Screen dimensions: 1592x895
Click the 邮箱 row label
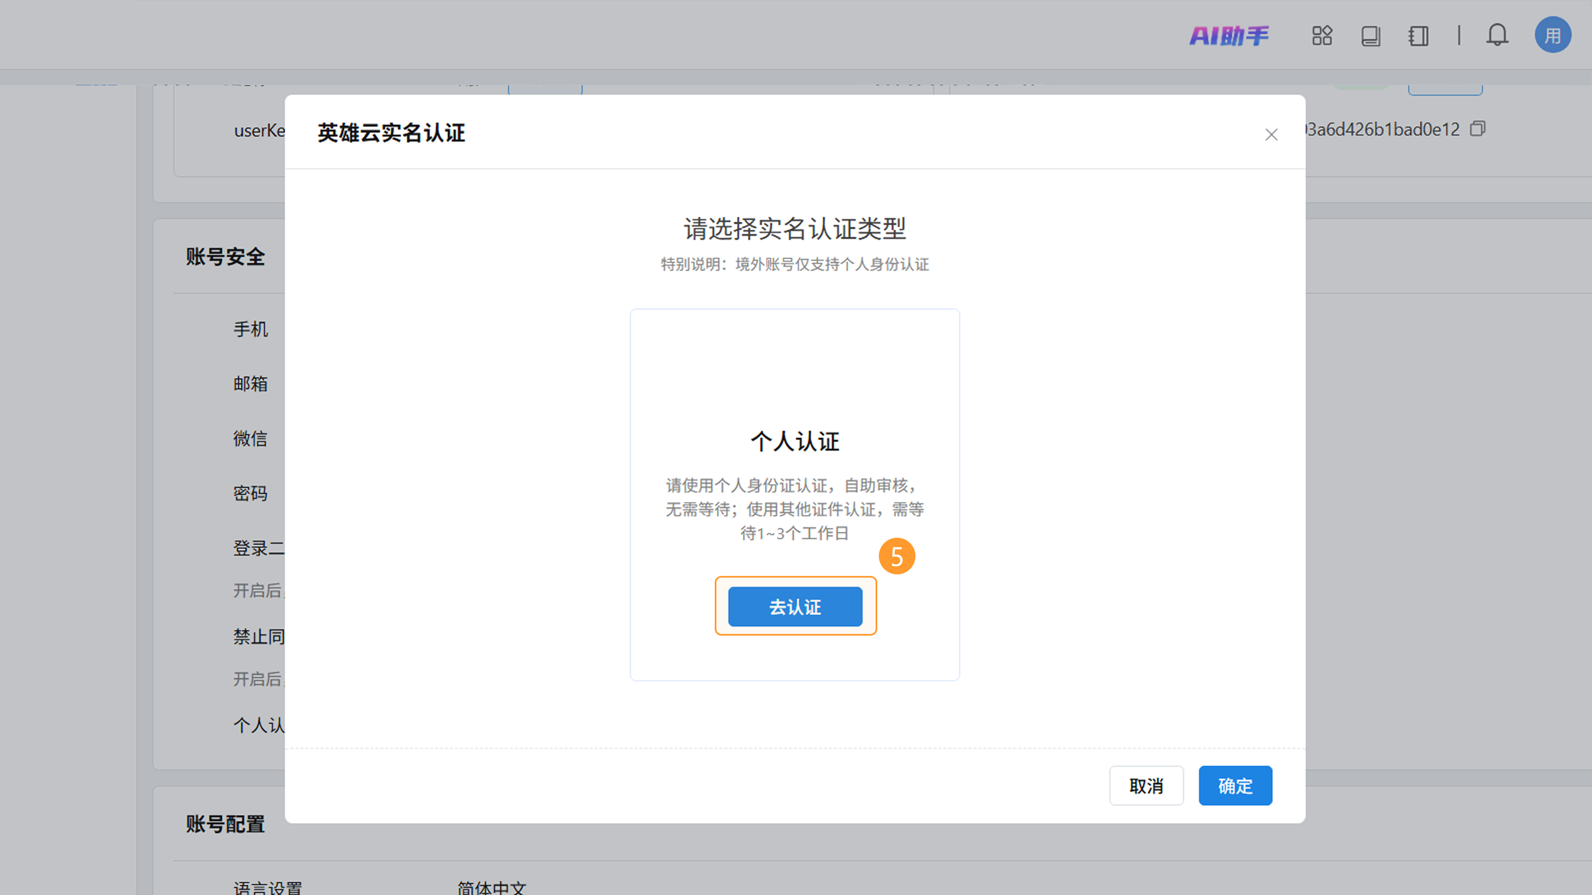(x=250, y=384)
